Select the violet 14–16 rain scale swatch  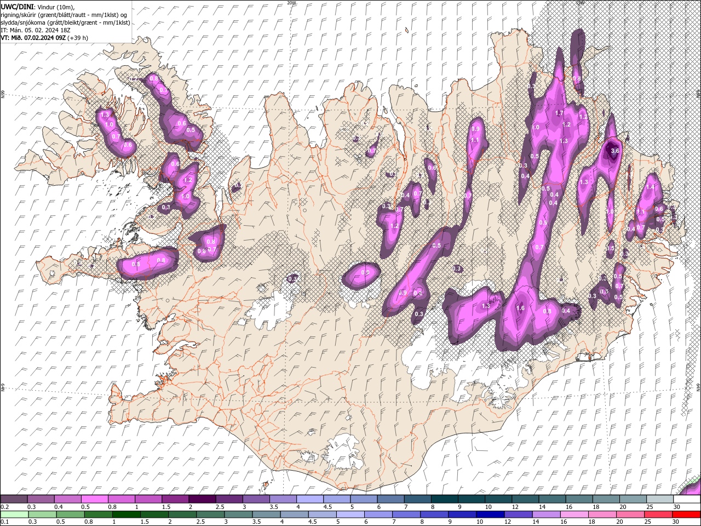546,514
